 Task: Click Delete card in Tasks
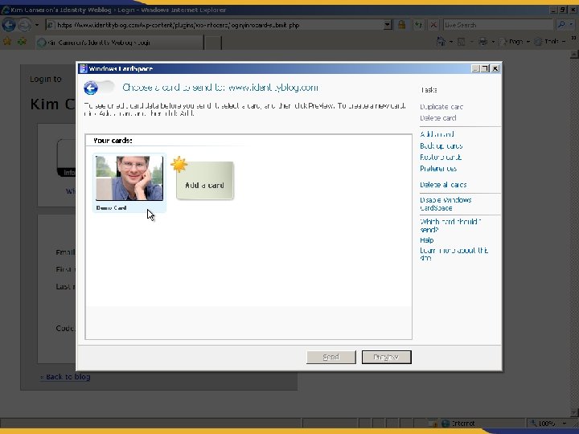pyautogui.click(x=438, y=118)
